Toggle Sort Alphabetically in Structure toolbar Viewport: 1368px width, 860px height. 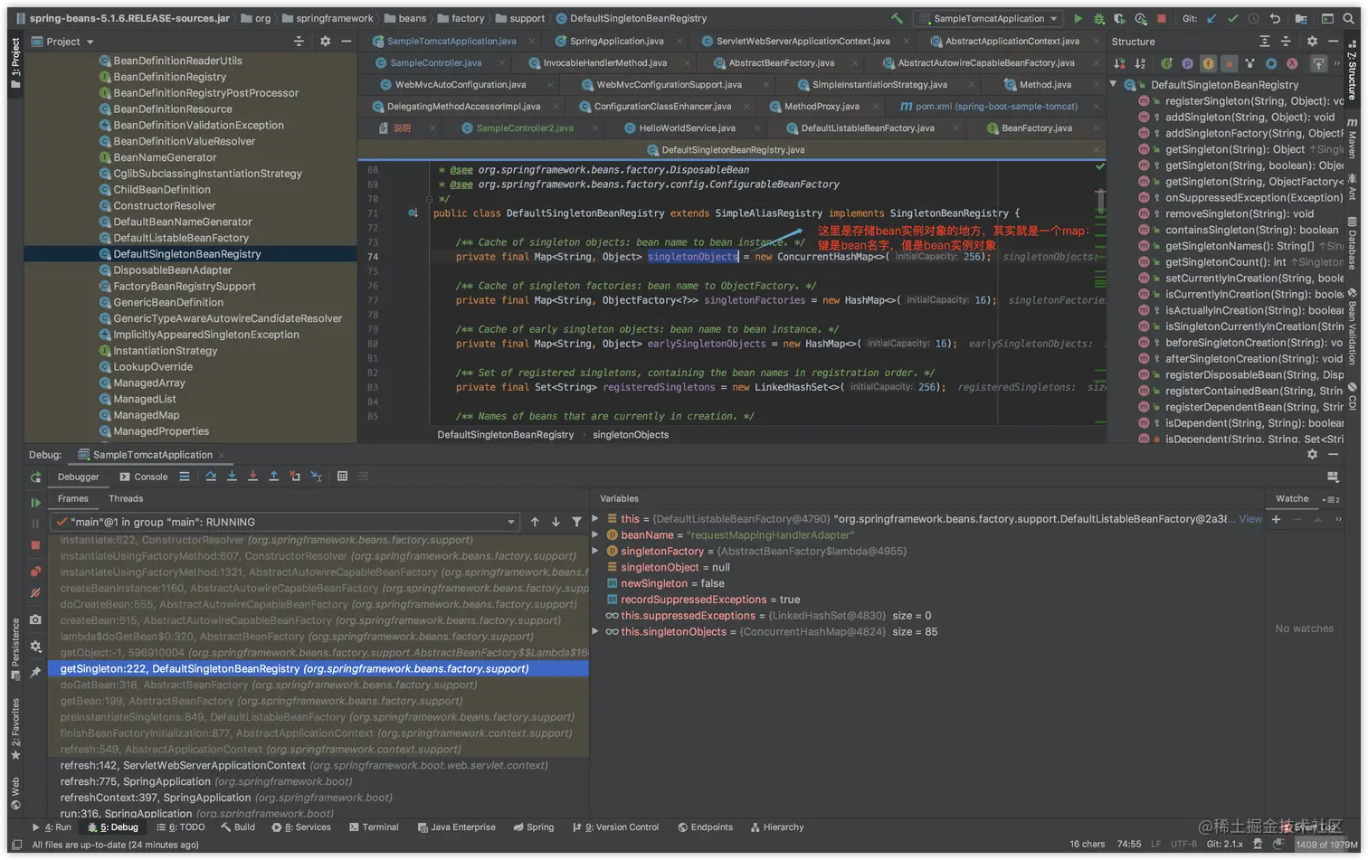[1140, 63]
